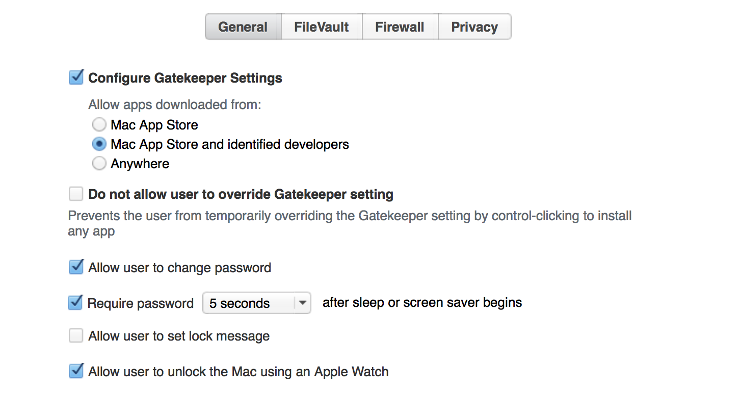
Task: Select the 'Mac App Store' only radio button
Action: [x=99, y=125]
